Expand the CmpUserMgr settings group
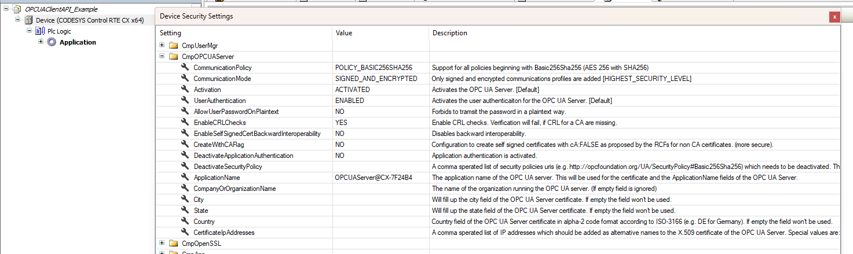The height and width of the screenshot is (254, 853). tap(162, 46)
